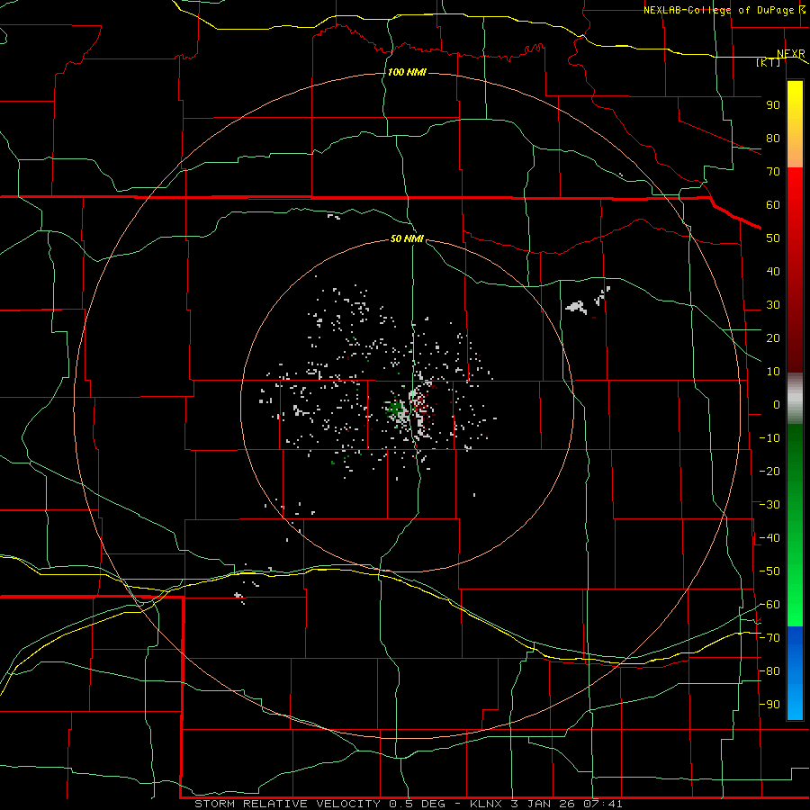Click the "-70" scale value

coord(769,638)
